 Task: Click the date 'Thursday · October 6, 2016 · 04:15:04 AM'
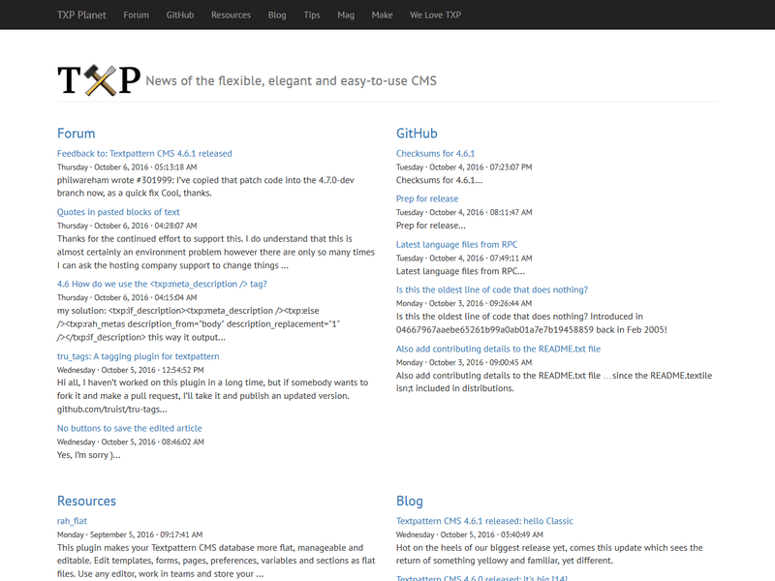[127, 297]
